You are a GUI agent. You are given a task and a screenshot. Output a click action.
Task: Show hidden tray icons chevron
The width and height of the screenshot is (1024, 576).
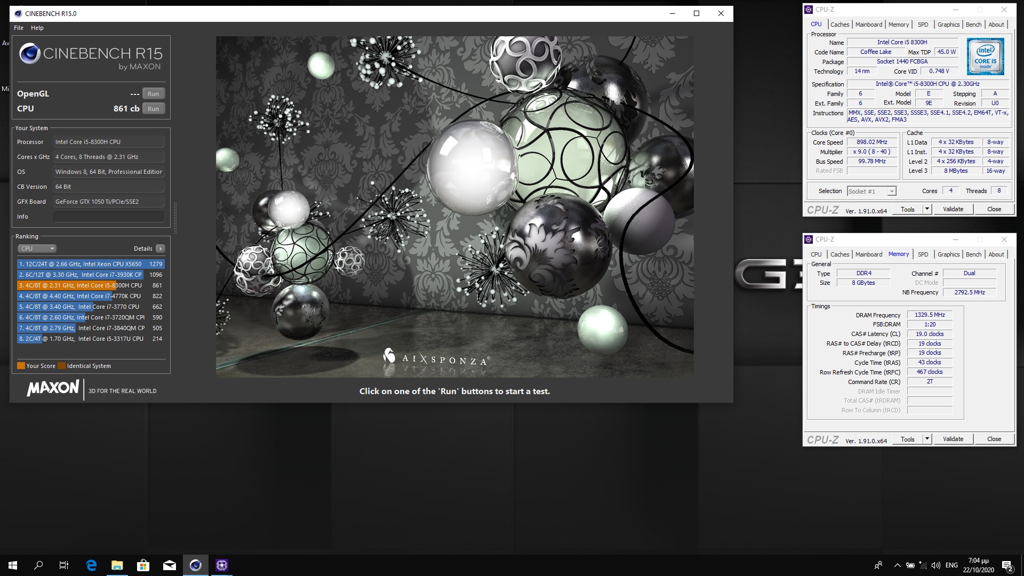(897, 565)
